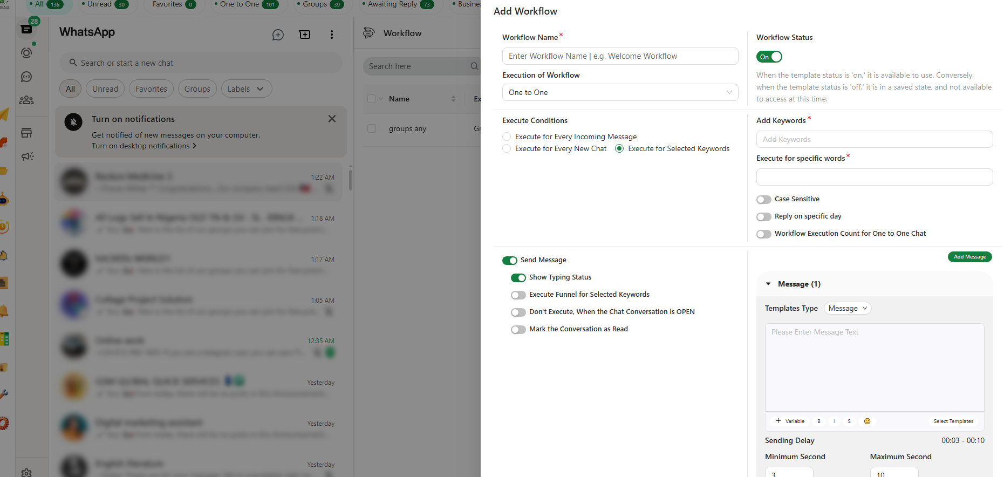The height and width of the screenshot is (477, 1004).
Task: Click the Bold B formatting button
Action: 819,421
